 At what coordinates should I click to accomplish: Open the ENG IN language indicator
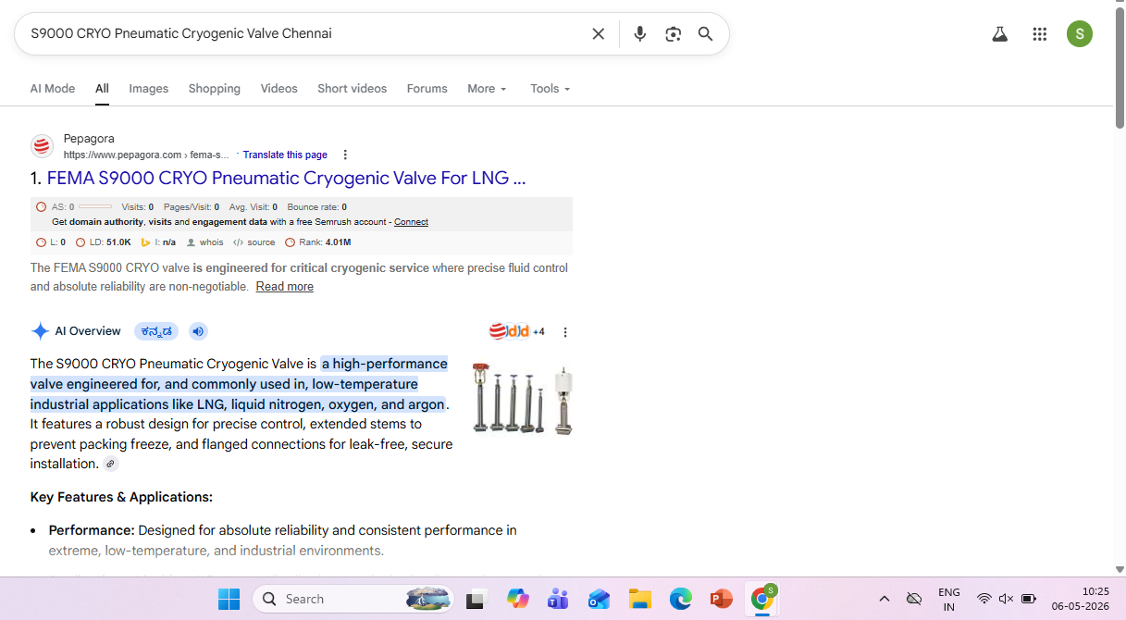pyautogui.click(x=949, y=600)
